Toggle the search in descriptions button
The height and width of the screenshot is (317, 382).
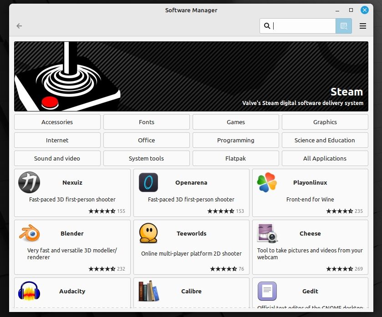pyautogui.click(x=344, y=26)
